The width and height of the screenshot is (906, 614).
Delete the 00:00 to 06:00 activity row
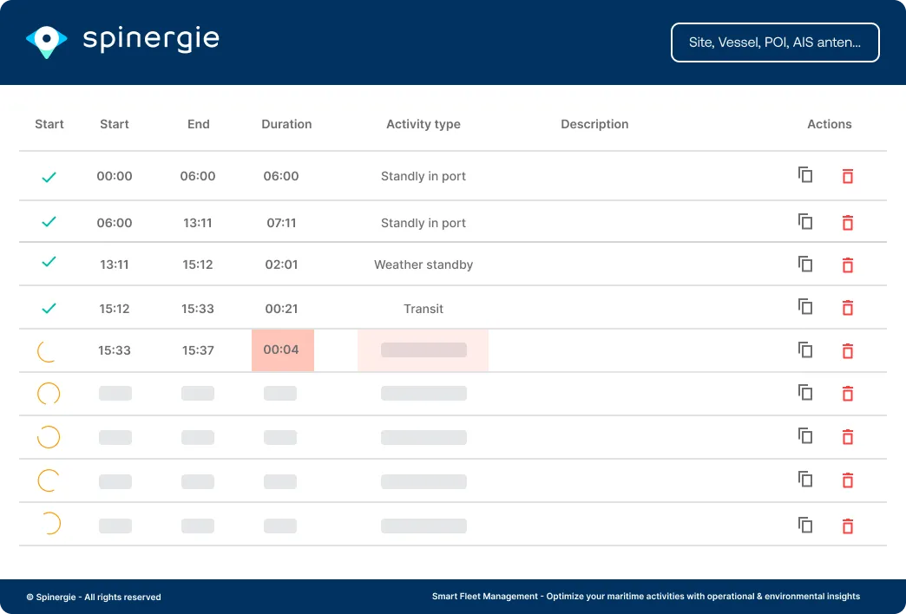click(848, 176)
